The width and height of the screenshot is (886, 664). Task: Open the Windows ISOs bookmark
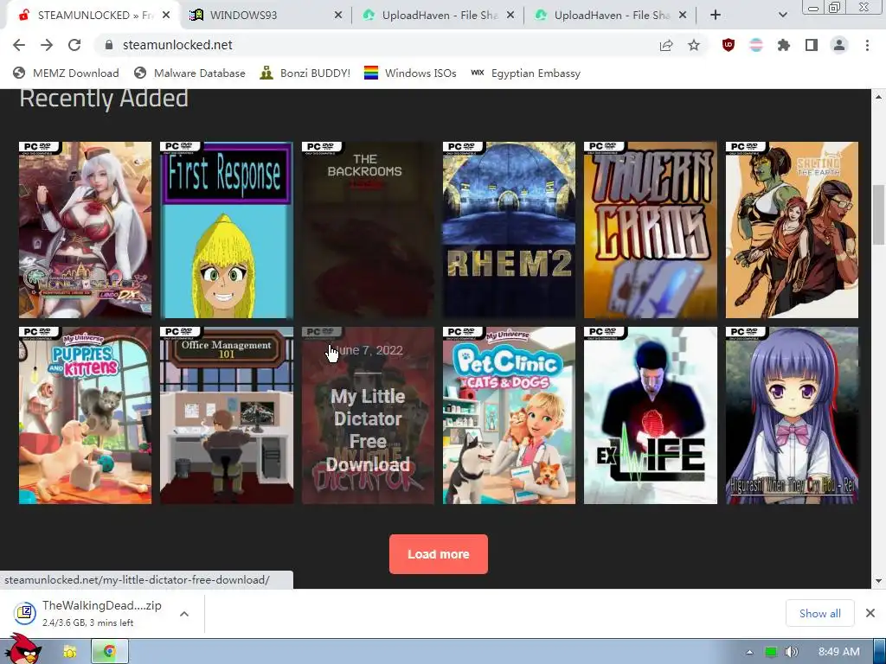[410, 73]
